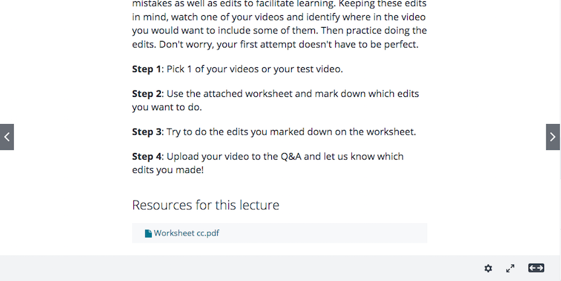Click the PDF file icon beside Worksheet
The image size is (561, 281).
coord(148,234)
